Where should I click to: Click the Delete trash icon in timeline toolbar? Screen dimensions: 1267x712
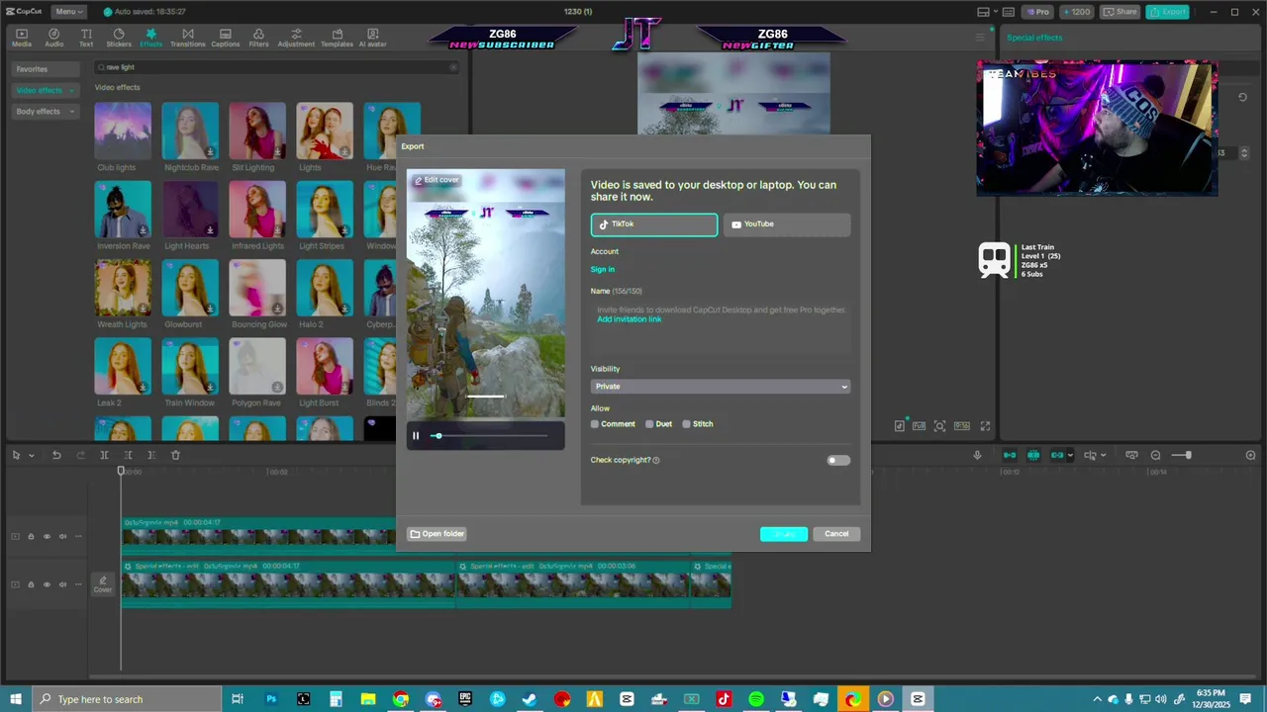click(x=175, y=455)
